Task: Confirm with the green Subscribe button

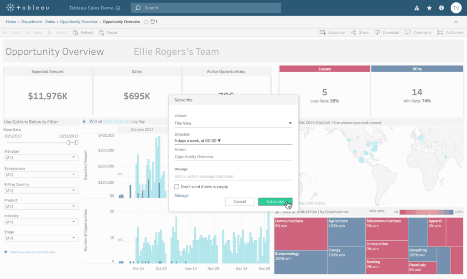Action: pos(275,201)
